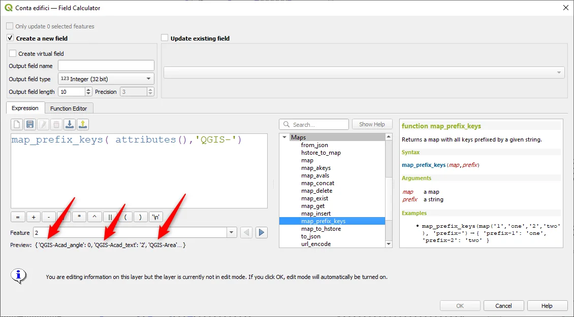Collapse the Maps function group
574x317 pixels.
284,137
